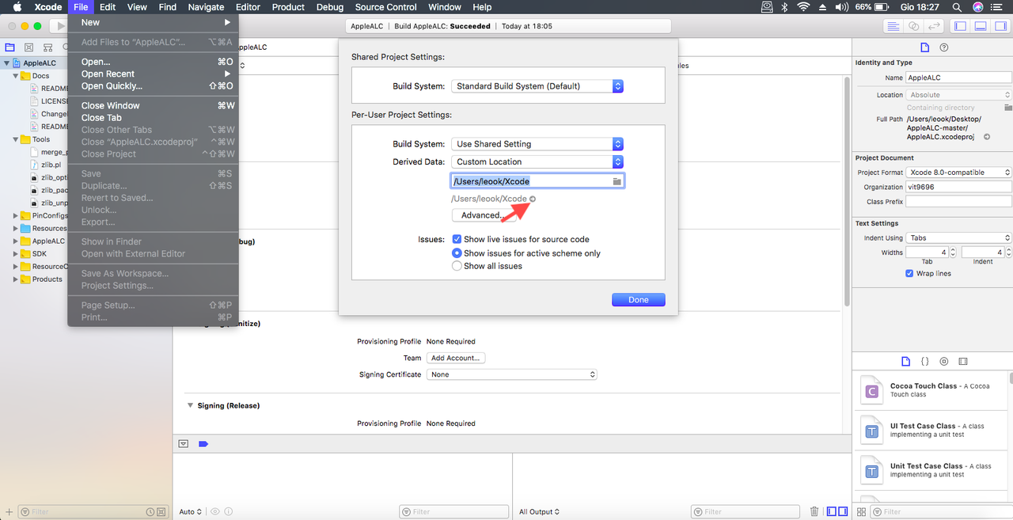Show the Quick Help inspector icon
This screenshot has height=520, width=1013.
[943, 47]
